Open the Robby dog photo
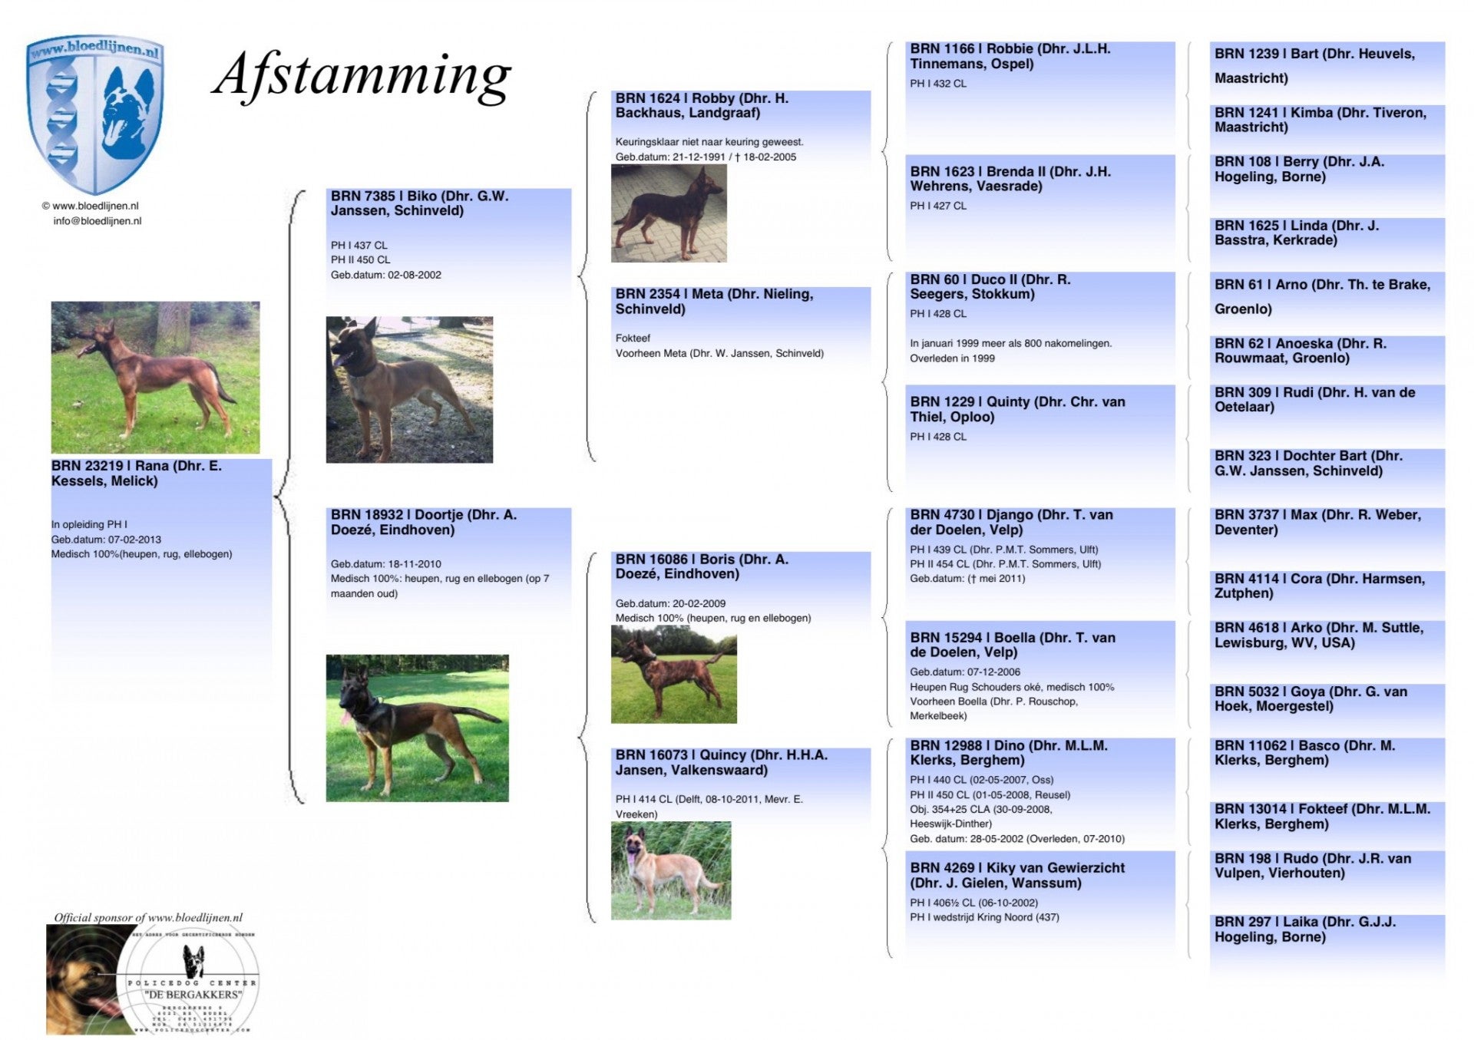Screen dimensions: 1474x1040 (668, 213)
